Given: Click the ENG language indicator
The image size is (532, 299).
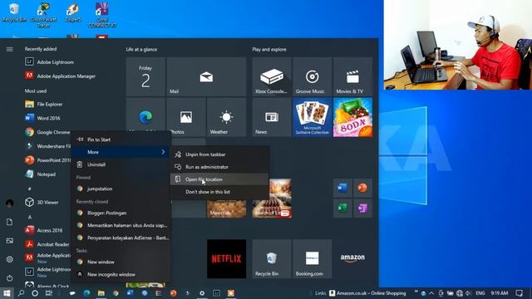Looking at the screenshot, I should (x=480, y=293).
